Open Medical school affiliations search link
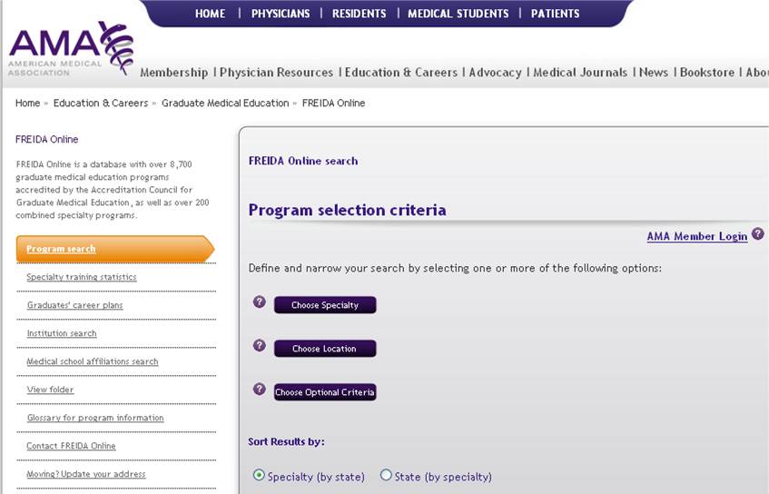 point(93,361)
